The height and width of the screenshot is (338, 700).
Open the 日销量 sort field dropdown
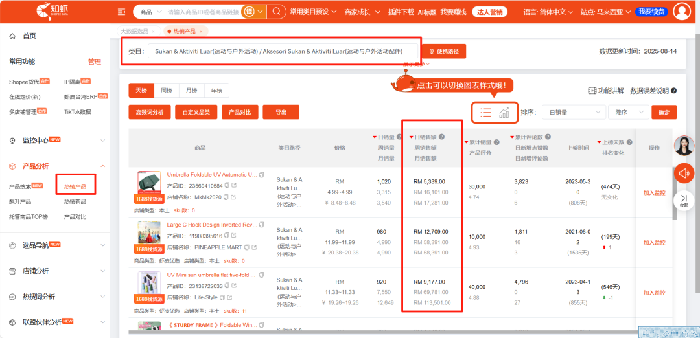pos(574,113)
